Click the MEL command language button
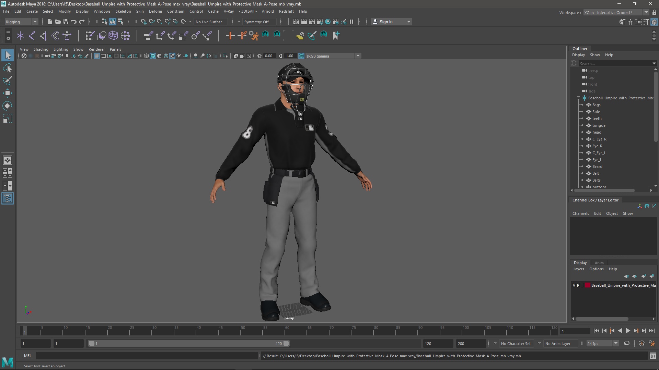 pos(27,356)
